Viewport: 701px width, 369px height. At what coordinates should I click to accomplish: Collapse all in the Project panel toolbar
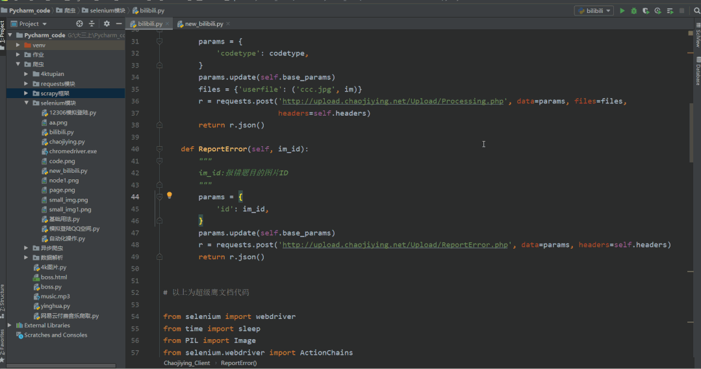tap(92, 23)
